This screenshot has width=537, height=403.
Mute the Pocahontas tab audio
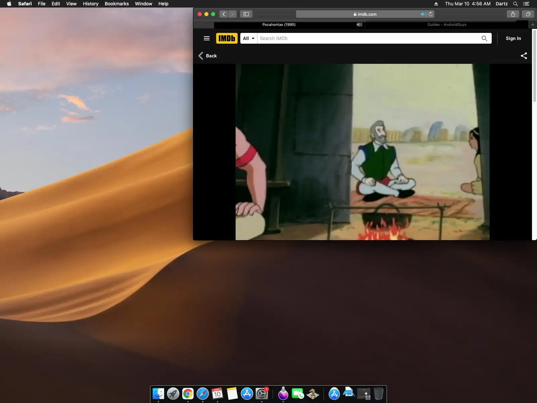click(359, 25)
